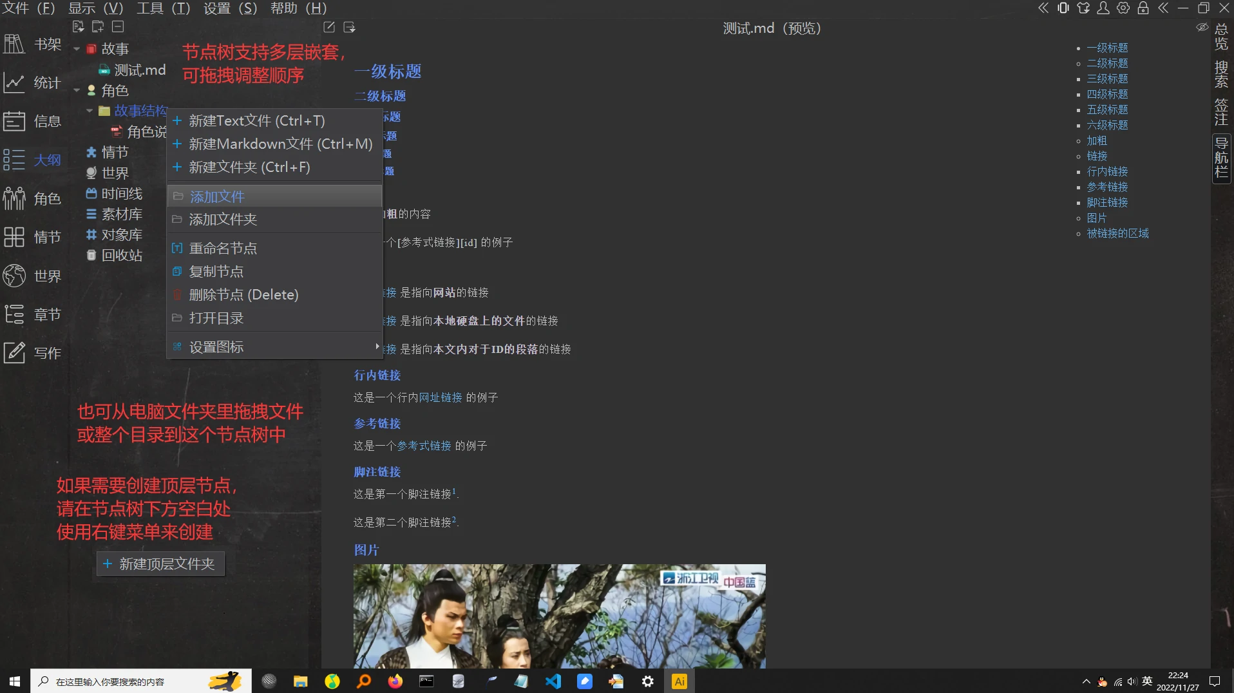
Task: Jump to 被链接的区域 in outline list
Action: click(1117, 233)
